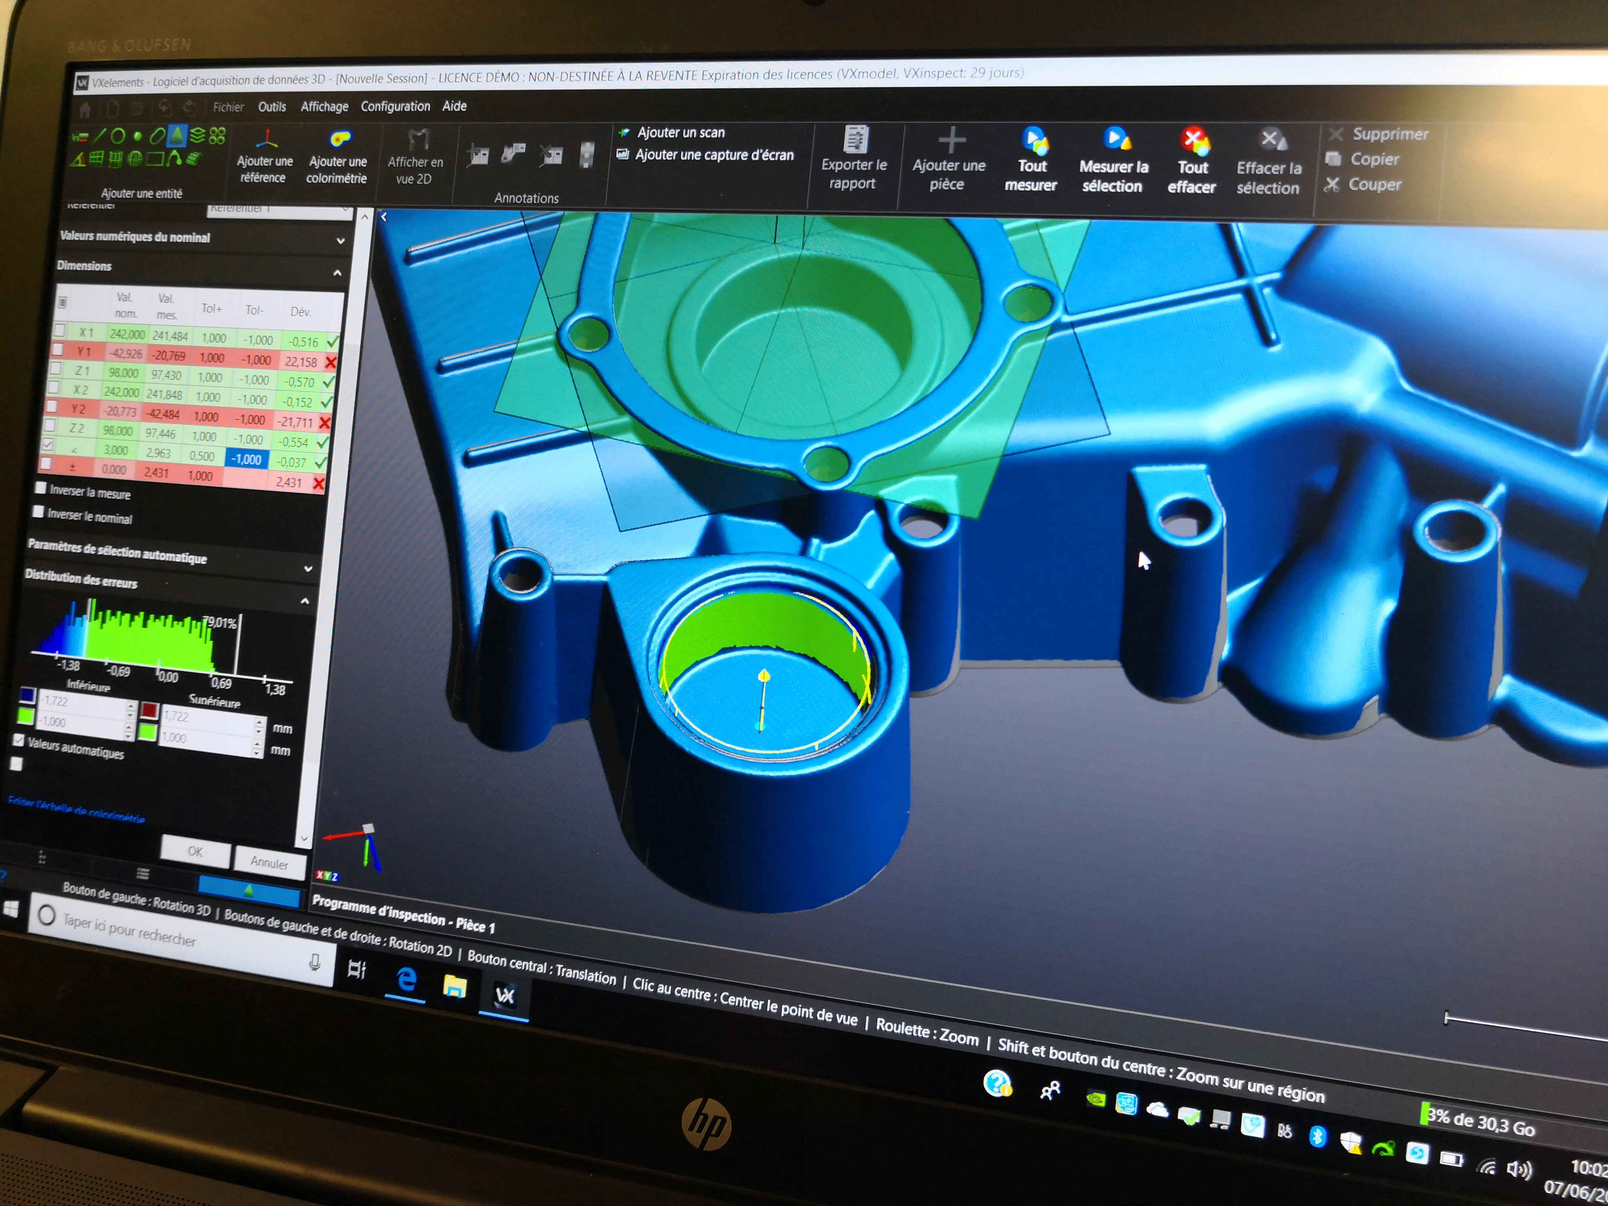Viewport: 1608px width, 1206px height.
Task: Enable the Inverser le nominal checkbox
Action: coord(38,512)
